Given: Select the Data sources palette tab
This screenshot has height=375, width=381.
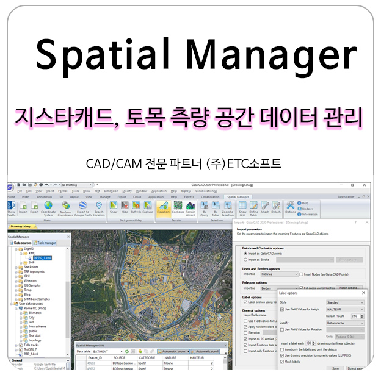Looking at the screenshot, I should point(21,243).
